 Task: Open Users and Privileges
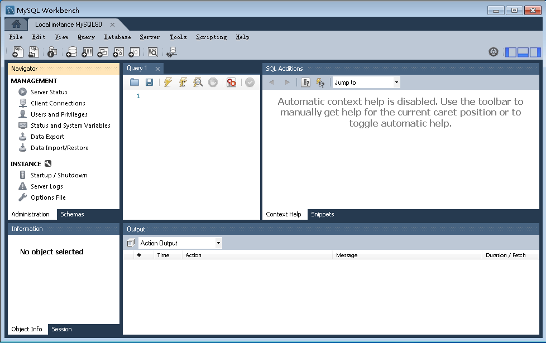tap(59, 114)
